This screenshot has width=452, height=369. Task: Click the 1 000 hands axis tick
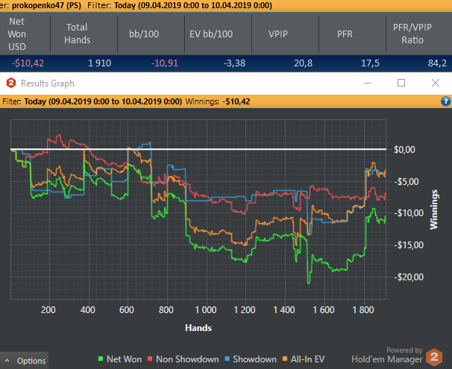tap(206, 310)
